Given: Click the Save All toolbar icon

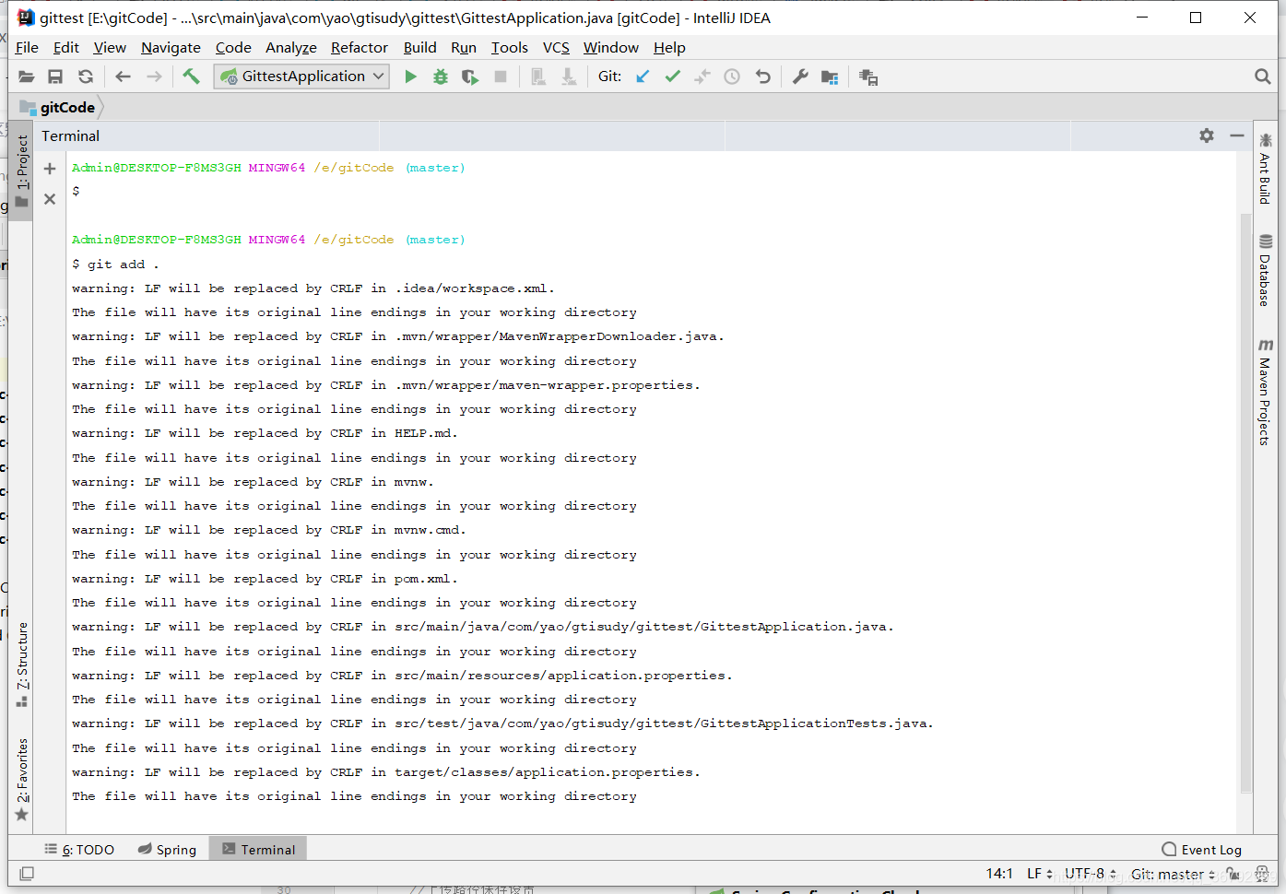Looking at the screenshot, I should [x=55, y=76].
